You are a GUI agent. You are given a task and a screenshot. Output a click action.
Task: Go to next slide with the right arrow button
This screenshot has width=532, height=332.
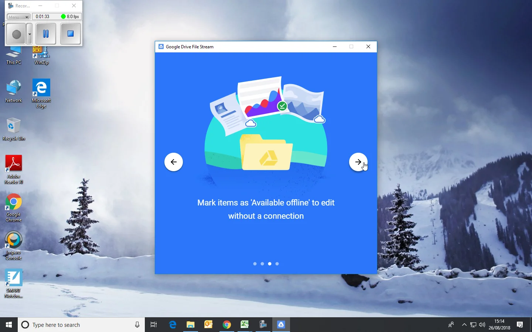coord(358,162)
